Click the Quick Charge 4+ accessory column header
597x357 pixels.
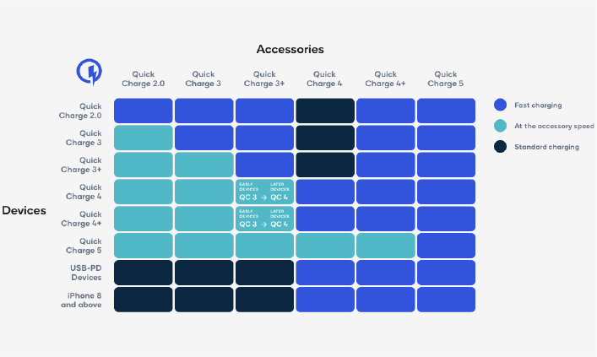pos(385,78)
